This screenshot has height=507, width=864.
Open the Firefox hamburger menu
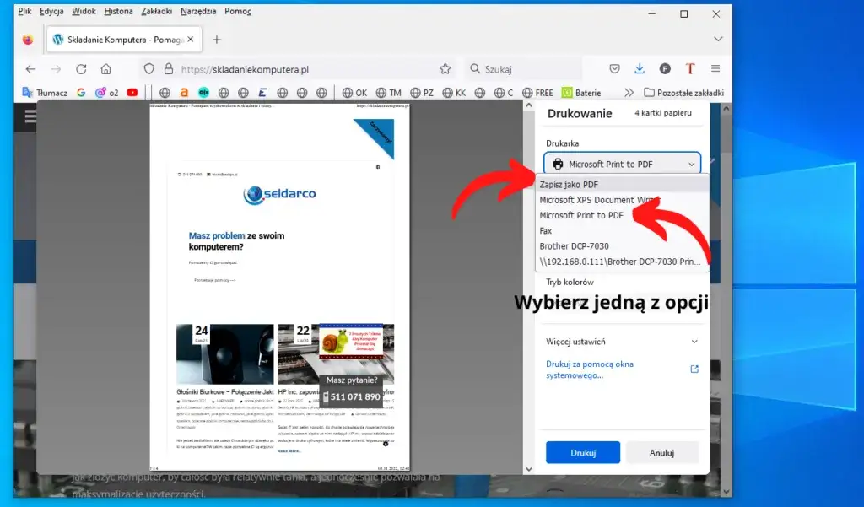click(x=715, y=68)
